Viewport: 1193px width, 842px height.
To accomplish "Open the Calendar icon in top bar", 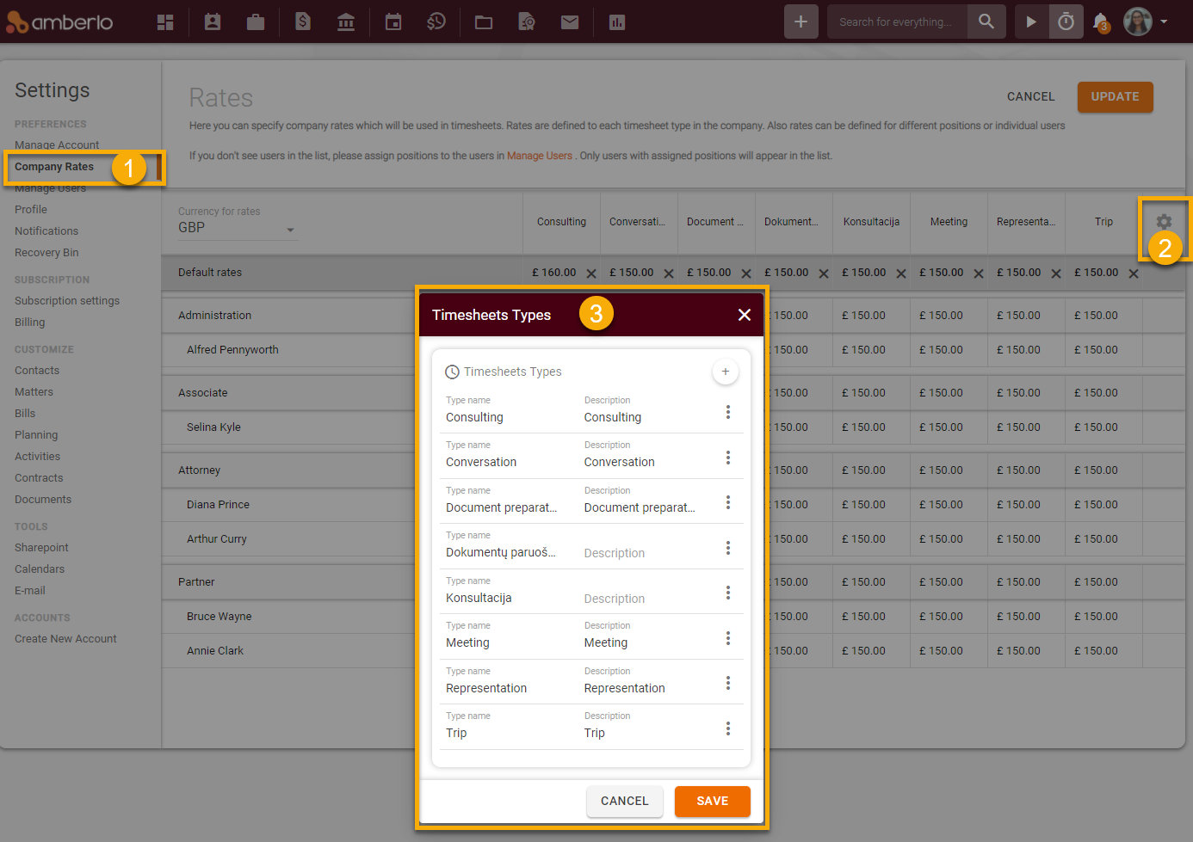I will (x=393, y=22).
